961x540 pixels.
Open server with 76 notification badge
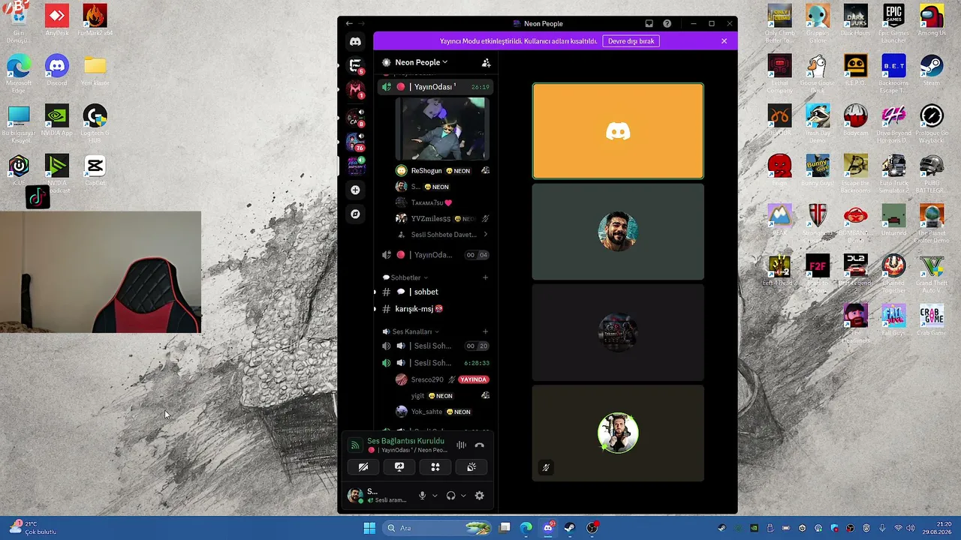click(355, 141)
